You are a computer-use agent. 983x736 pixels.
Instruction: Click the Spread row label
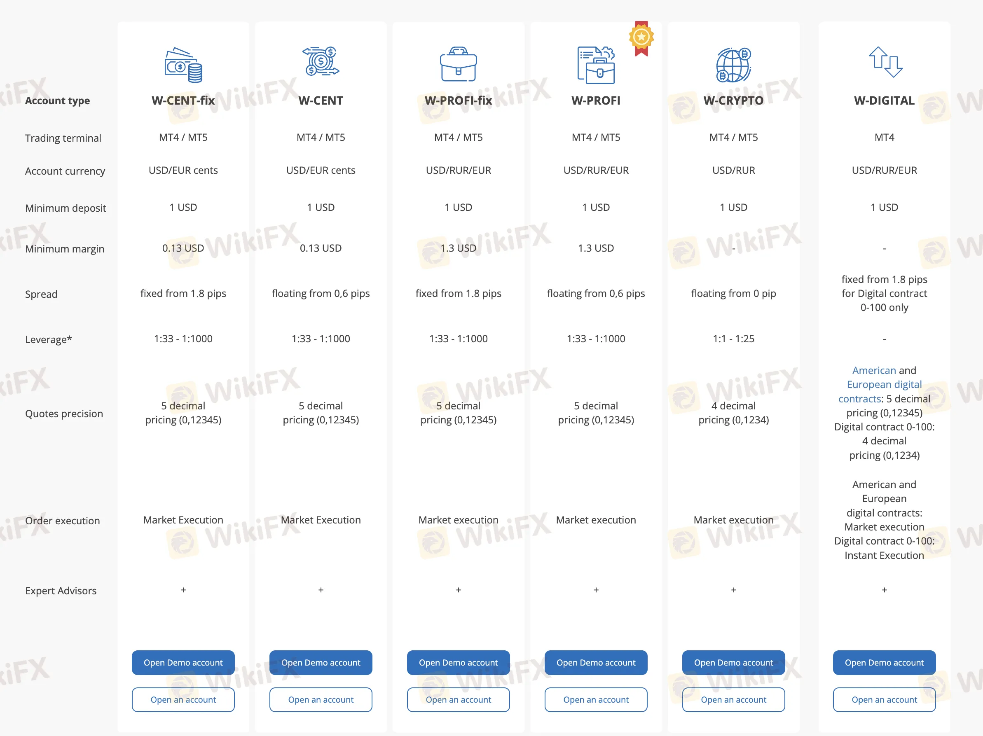[x=41, y=294]
